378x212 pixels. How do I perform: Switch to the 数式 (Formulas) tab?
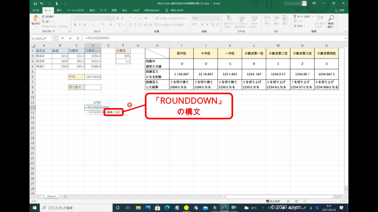(x=92, y=10)
